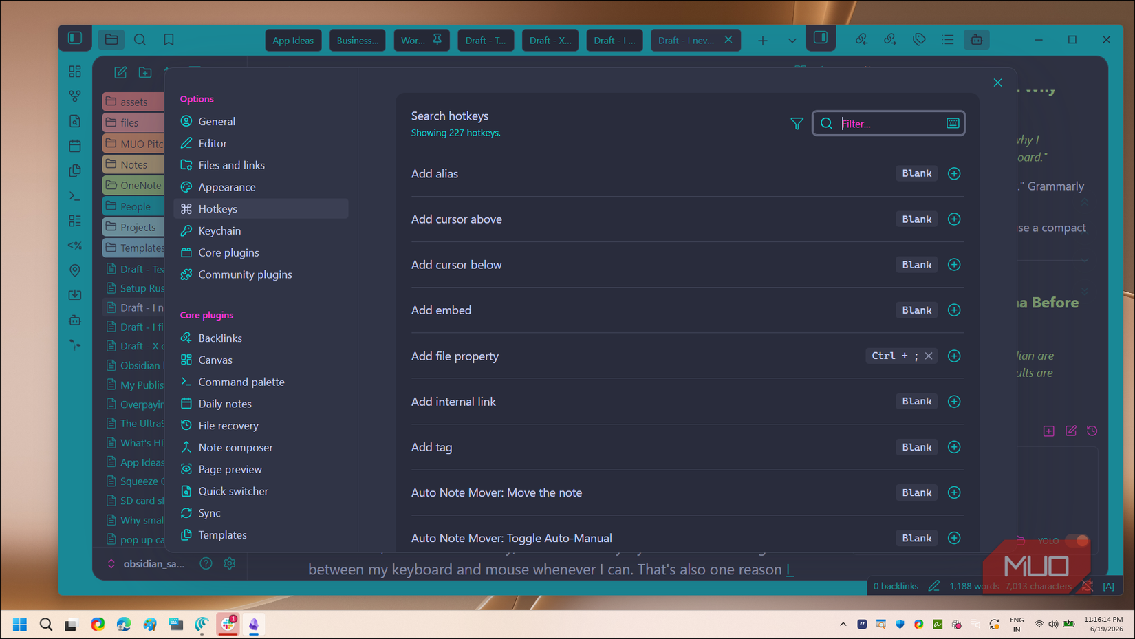Image resolution: width=1135 pixels, height=639 pixels.
Task: Open the calendar daily note ribbon icon
Action: 75,146
